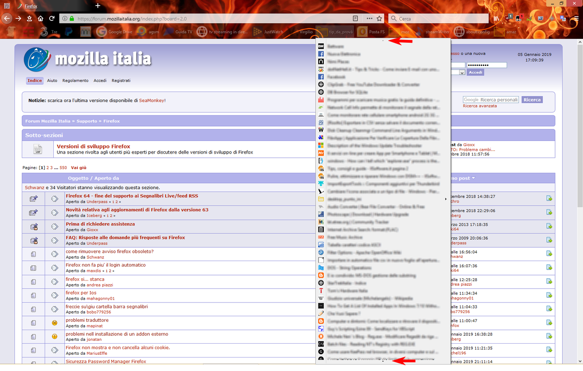Expand the folder submenu arrow in bookmark list

(x=446, y=199)
